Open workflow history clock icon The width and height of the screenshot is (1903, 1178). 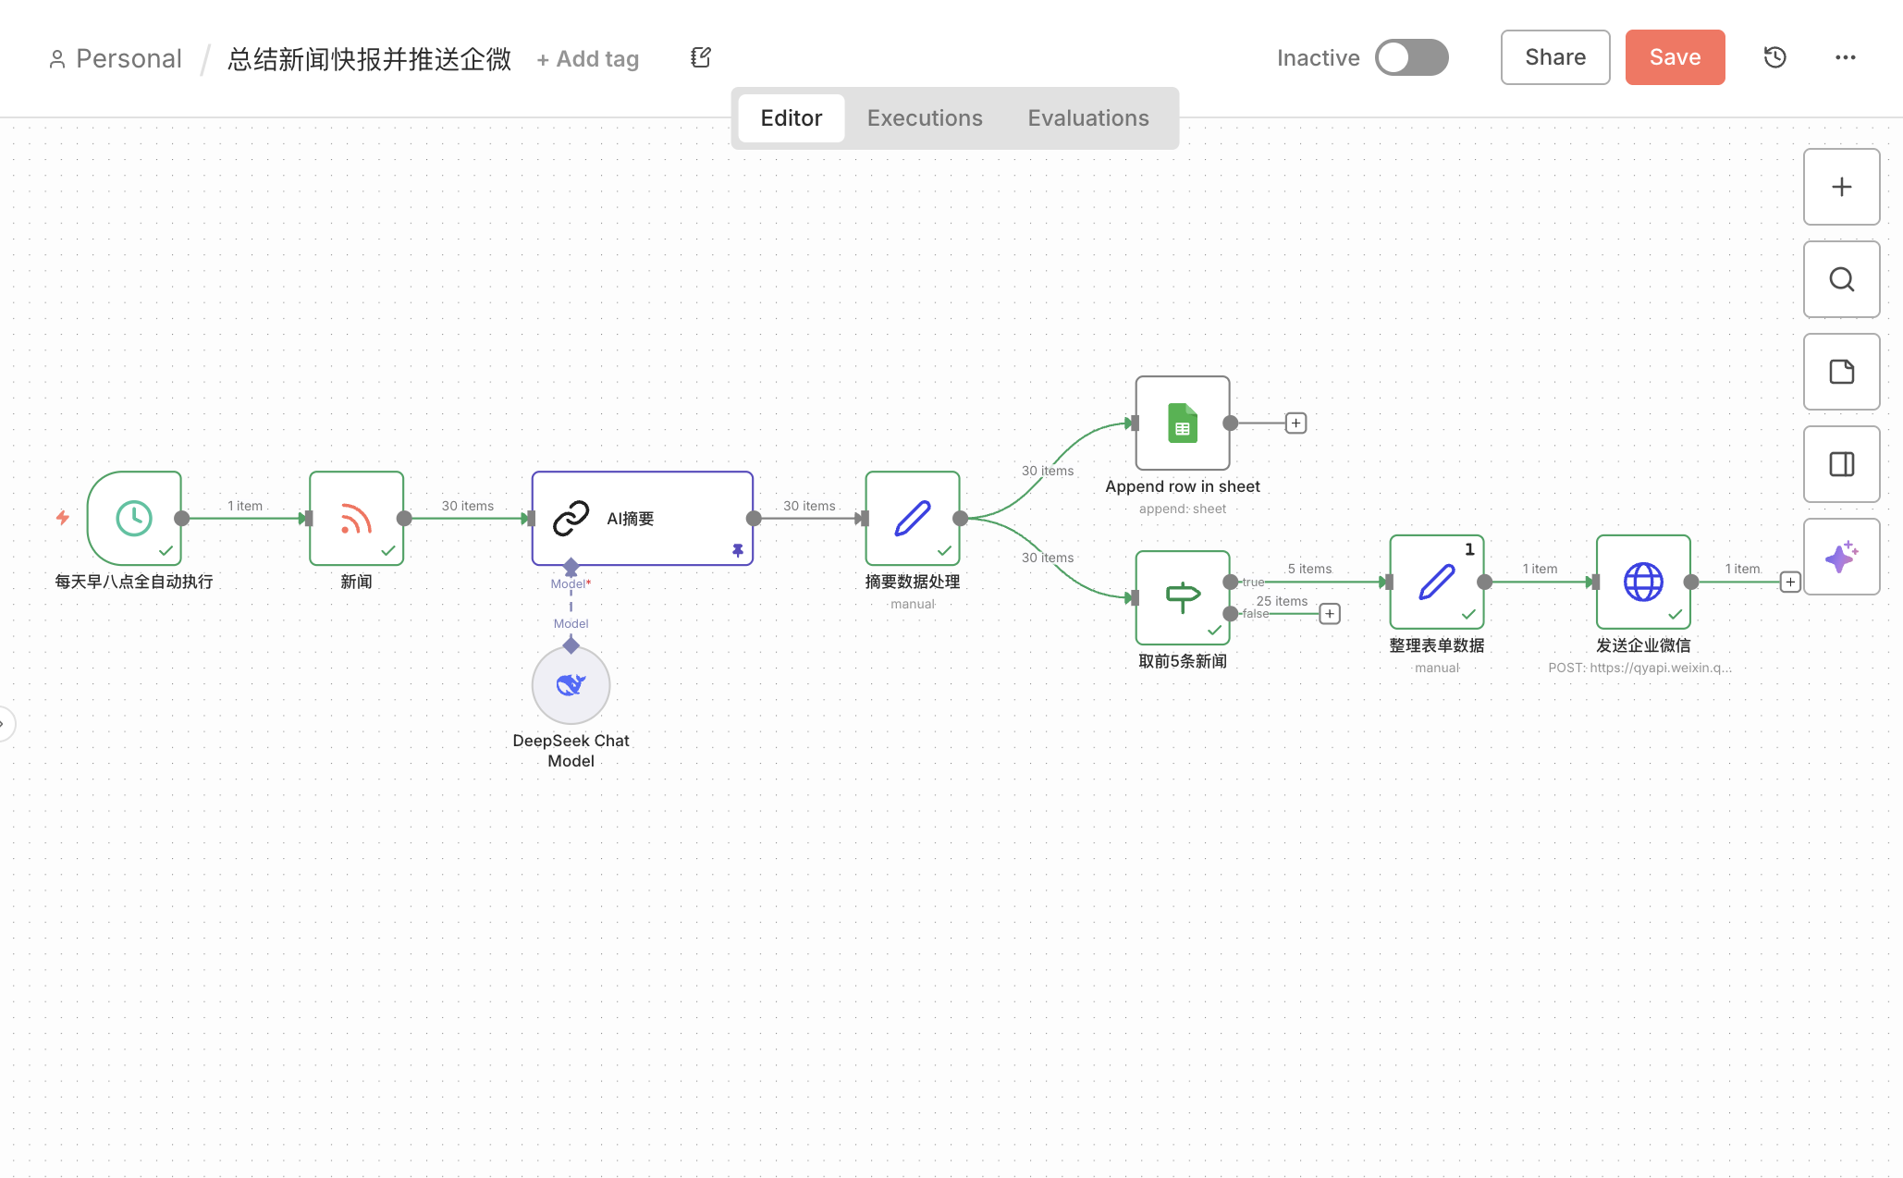1774,57
